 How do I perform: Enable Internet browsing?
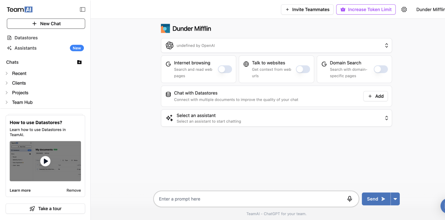point(225,69)
